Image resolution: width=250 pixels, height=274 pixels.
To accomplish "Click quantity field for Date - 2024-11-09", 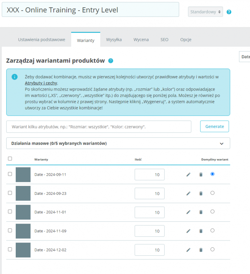I will (x=149, y=231).
